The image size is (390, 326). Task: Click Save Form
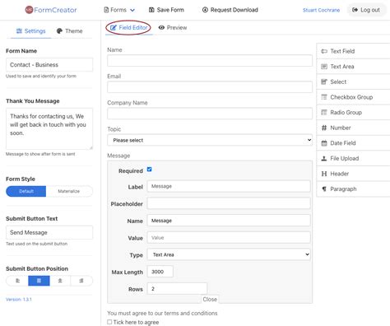coord(166,10)
